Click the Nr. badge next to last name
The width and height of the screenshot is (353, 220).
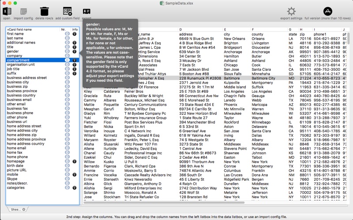[67, 38]
